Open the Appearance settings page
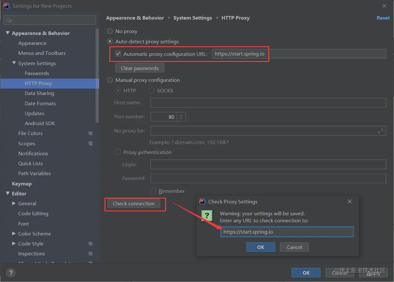Image resolution: width=394 pixels, height=282 pixels. tap(32, 43)
